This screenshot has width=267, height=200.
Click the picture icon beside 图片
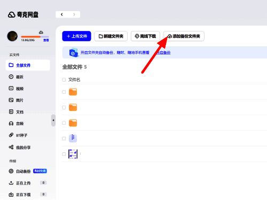point(11,100)
